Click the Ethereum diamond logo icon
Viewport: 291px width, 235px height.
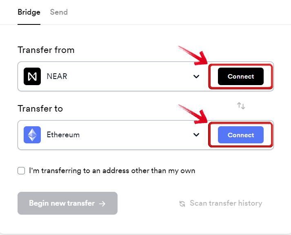point(32,135)
